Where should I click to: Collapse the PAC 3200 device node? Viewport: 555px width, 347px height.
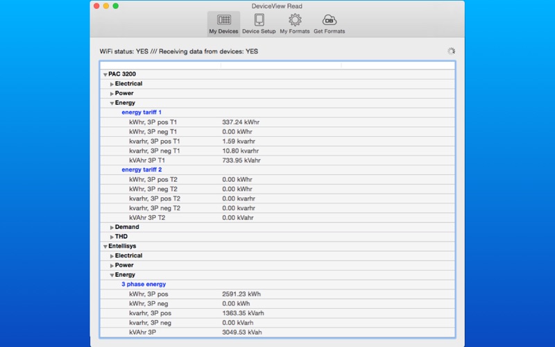tap(105, 74)
